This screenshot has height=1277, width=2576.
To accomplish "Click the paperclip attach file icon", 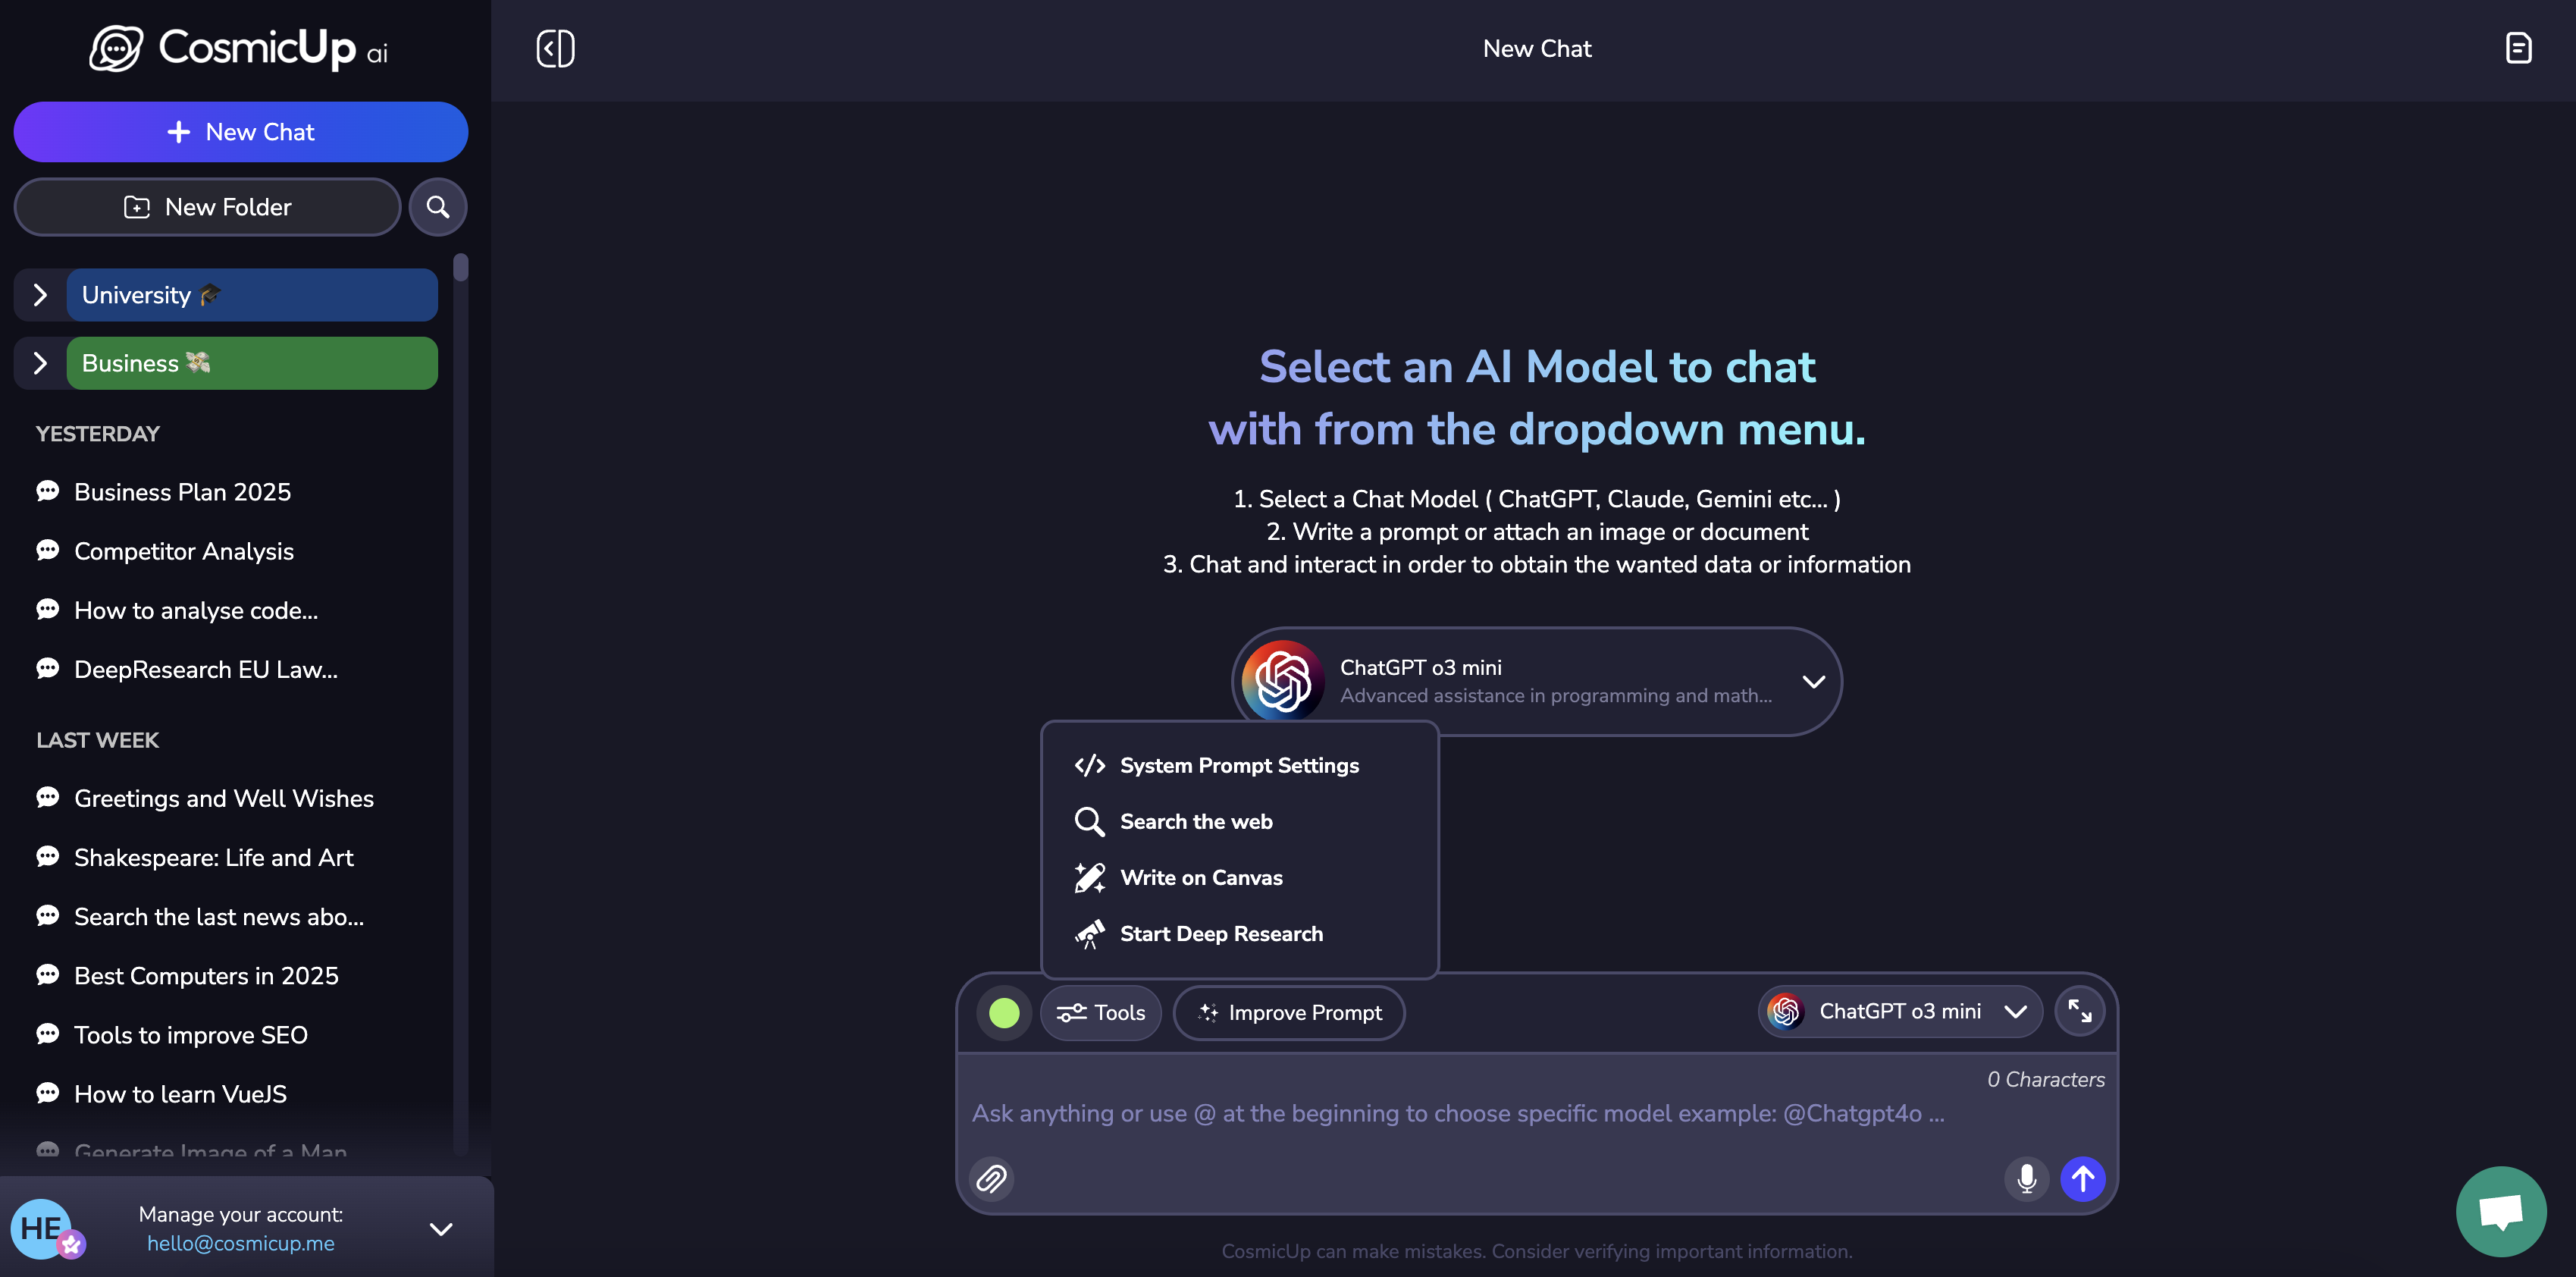I will click(991, 1179).
